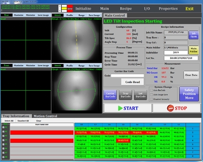This screenshot has height=162, width=203.
Task: Start the inspection with the START button
Action: coord(128,108)
